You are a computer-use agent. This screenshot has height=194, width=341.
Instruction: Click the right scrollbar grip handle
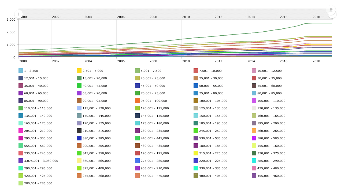click(x=332, y=14)
